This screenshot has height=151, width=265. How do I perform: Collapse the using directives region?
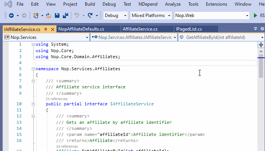[33, 44]
